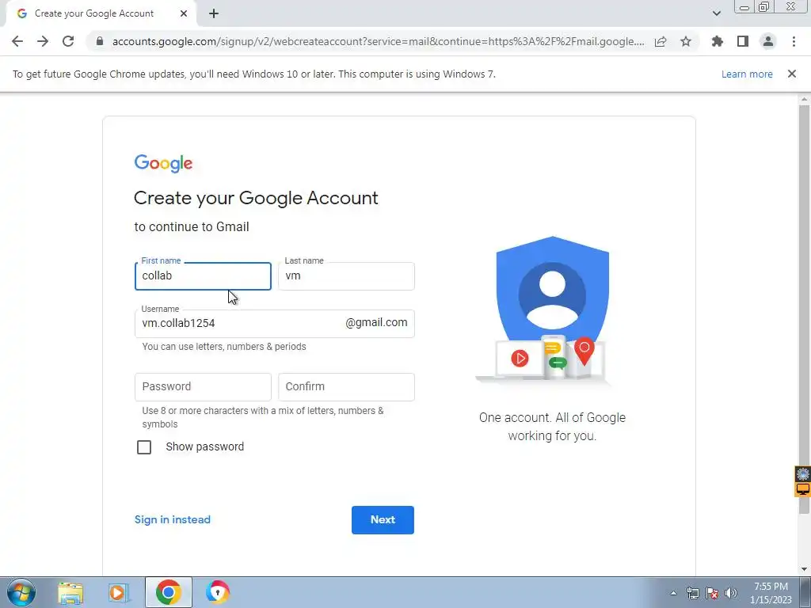Image resolution: width=811 pixels, height=608 pixels.
Task: Click scrollbar up arrow
Action: pyautogui.click(x=804, y=99)
